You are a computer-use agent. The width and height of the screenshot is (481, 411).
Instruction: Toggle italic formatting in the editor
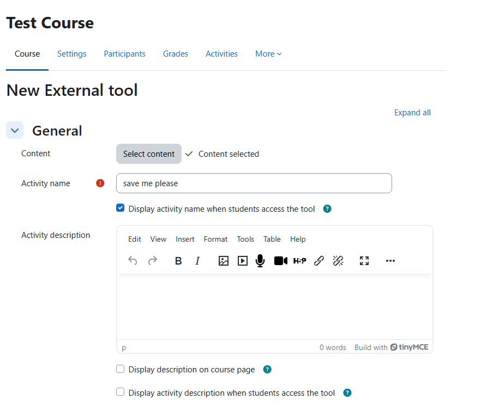[x=197, y=261]
